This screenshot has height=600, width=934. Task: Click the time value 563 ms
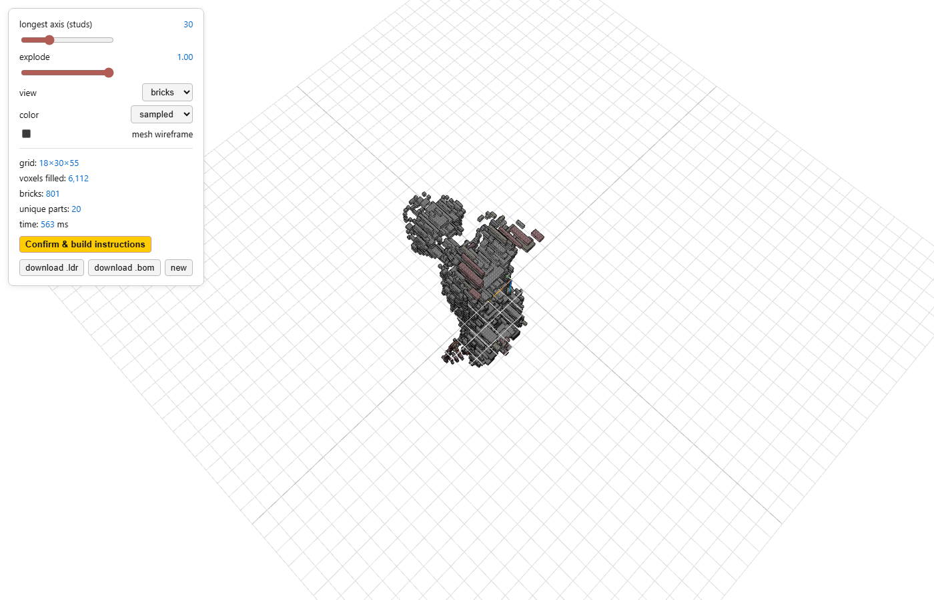[54, 225]
